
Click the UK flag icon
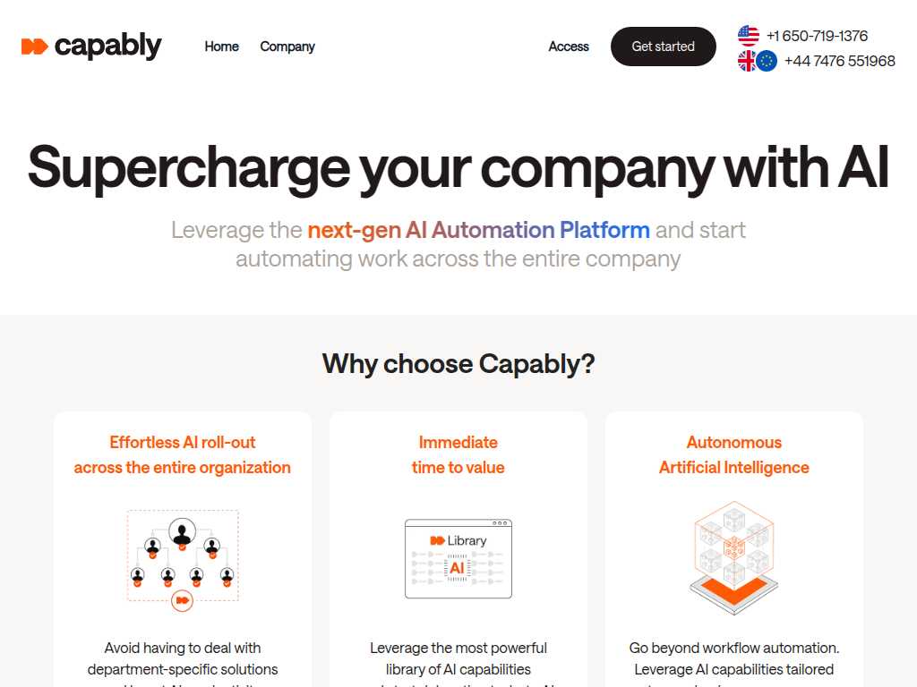[x=747, y=61]
